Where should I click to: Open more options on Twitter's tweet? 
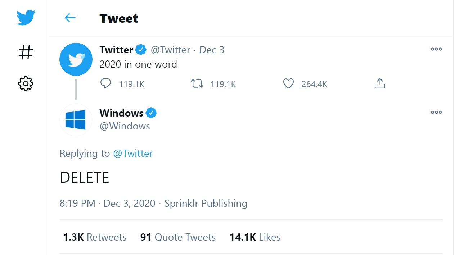click(436, 49)
